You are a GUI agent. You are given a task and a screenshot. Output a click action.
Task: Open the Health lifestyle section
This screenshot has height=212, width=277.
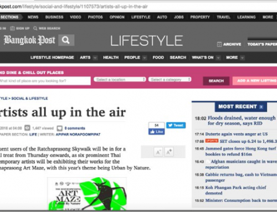pos(111,58)
